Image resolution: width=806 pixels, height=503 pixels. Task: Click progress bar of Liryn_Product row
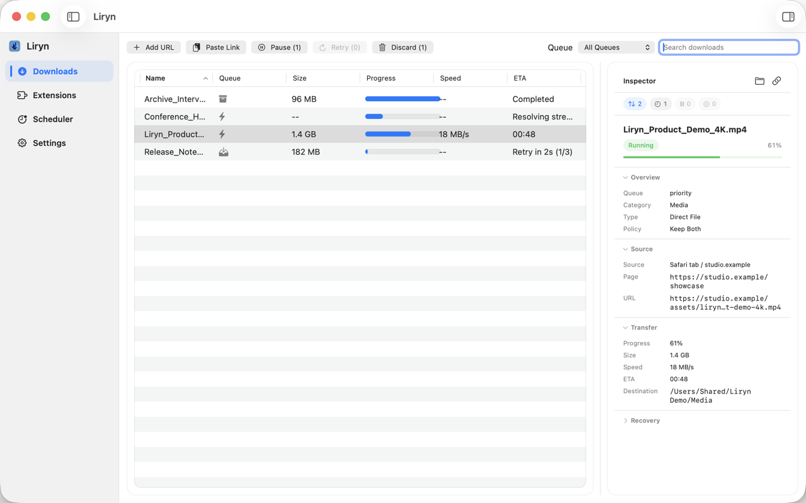[x=402, y=134]
